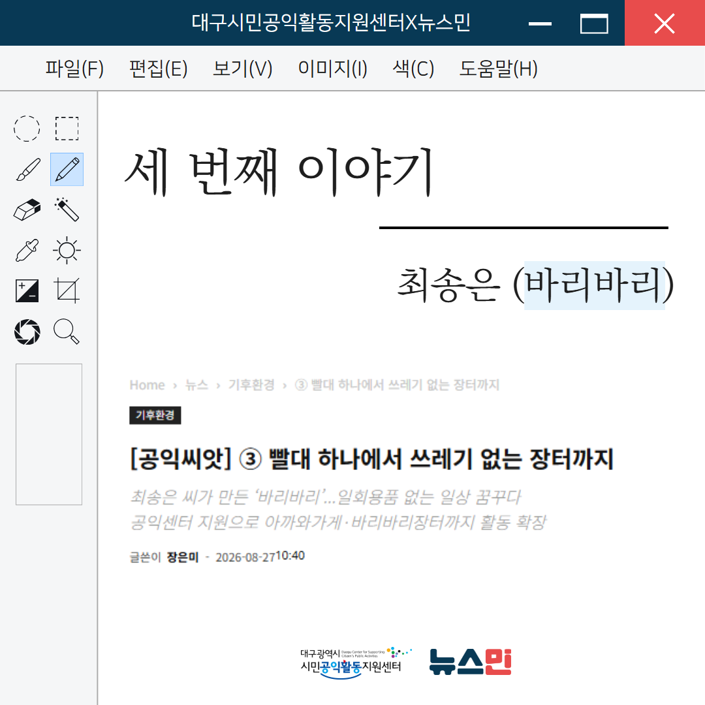The width and height of the screenshot is (705, 705).
Task: Click the black 기후환경 category tag
Action: point(155,415)
